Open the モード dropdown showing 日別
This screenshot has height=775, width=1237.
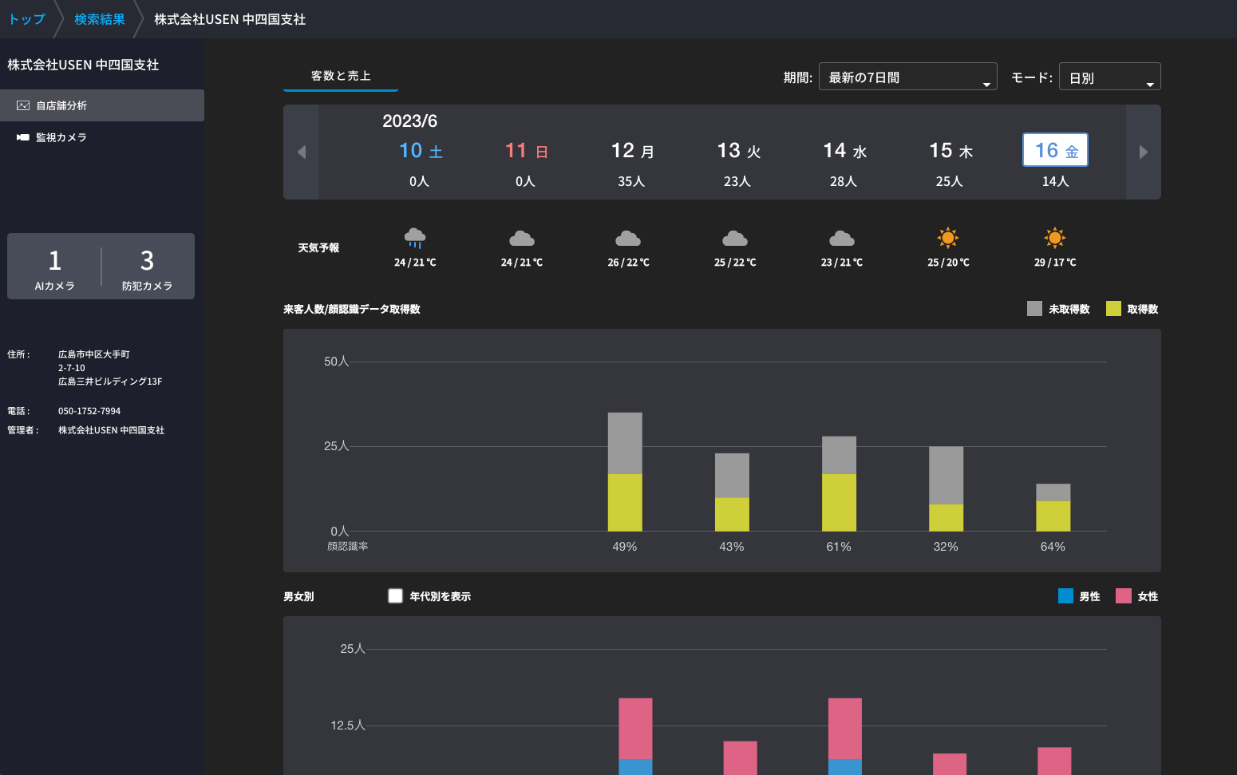tap(1109, 77)
